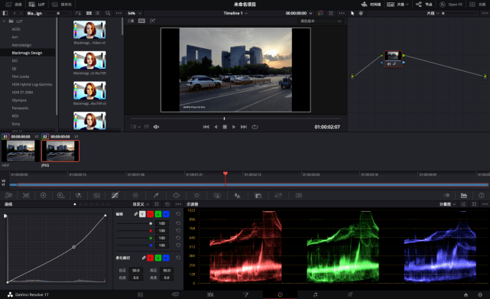Image resolution: width=490 pixels, height=299 pixels.
Task: Open the Power Window palette
Action: [176, 196]
